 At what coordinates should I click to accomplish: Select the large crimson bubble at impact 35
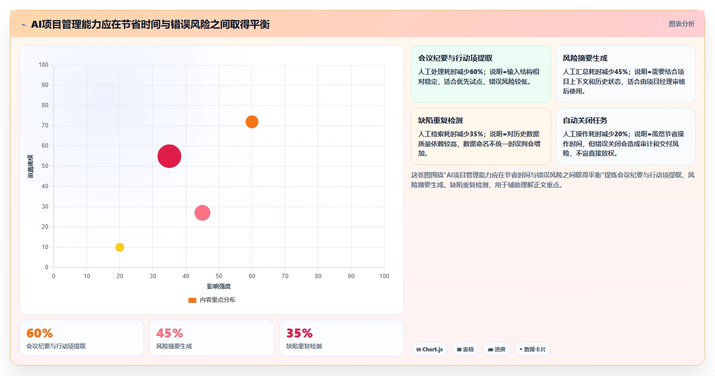169,156
